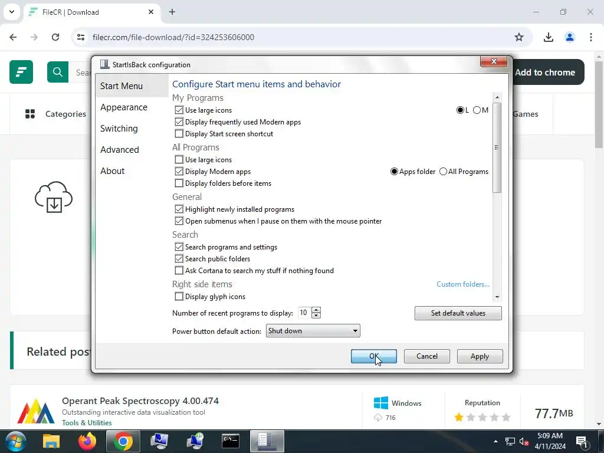Select the FileCR Download browser tab

click(x=93, y=12)
